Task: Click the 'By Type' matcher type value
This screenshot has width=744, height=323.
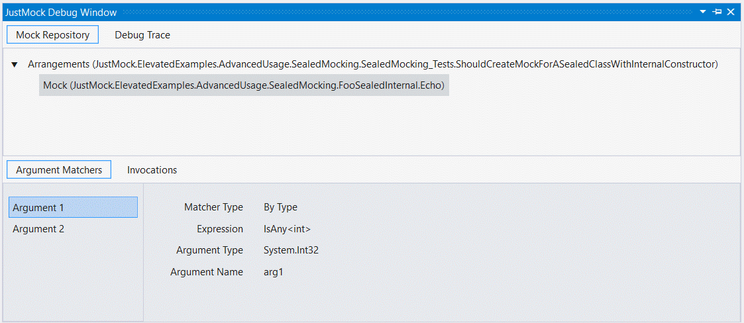Action: 280,207
